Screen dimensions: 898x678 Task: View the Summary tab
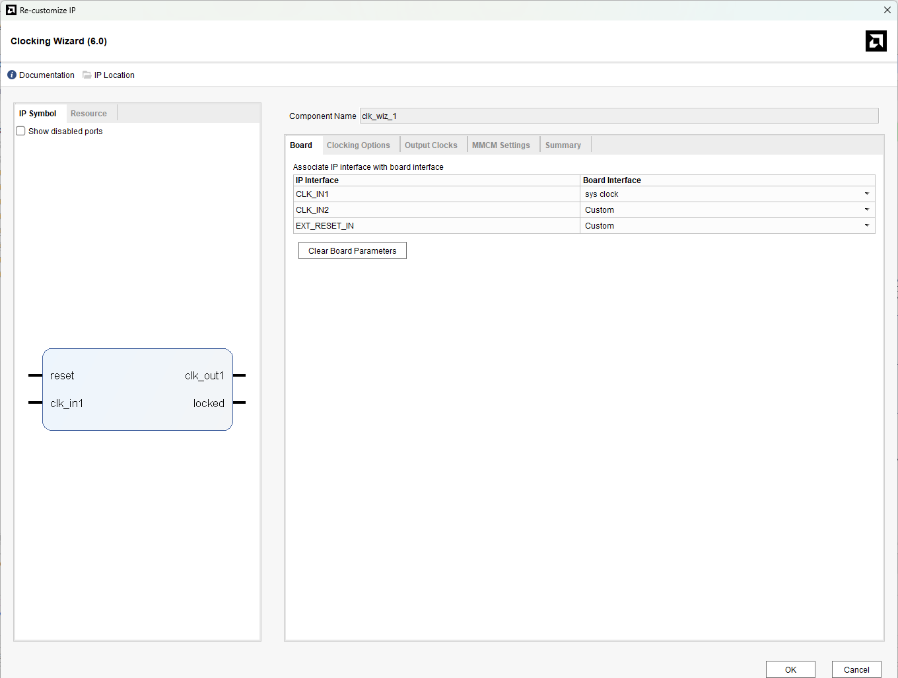coord(563,145)
